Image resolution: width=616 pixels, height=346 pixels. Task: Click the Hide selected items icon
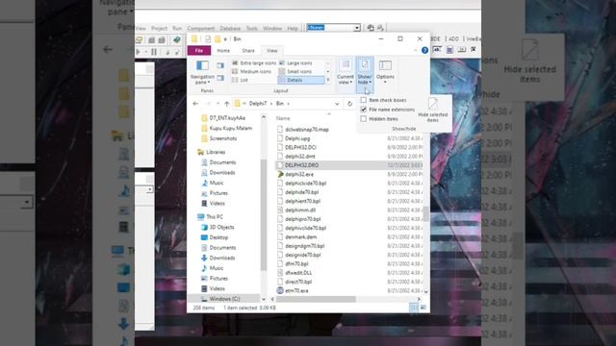[x=433, y=104]
